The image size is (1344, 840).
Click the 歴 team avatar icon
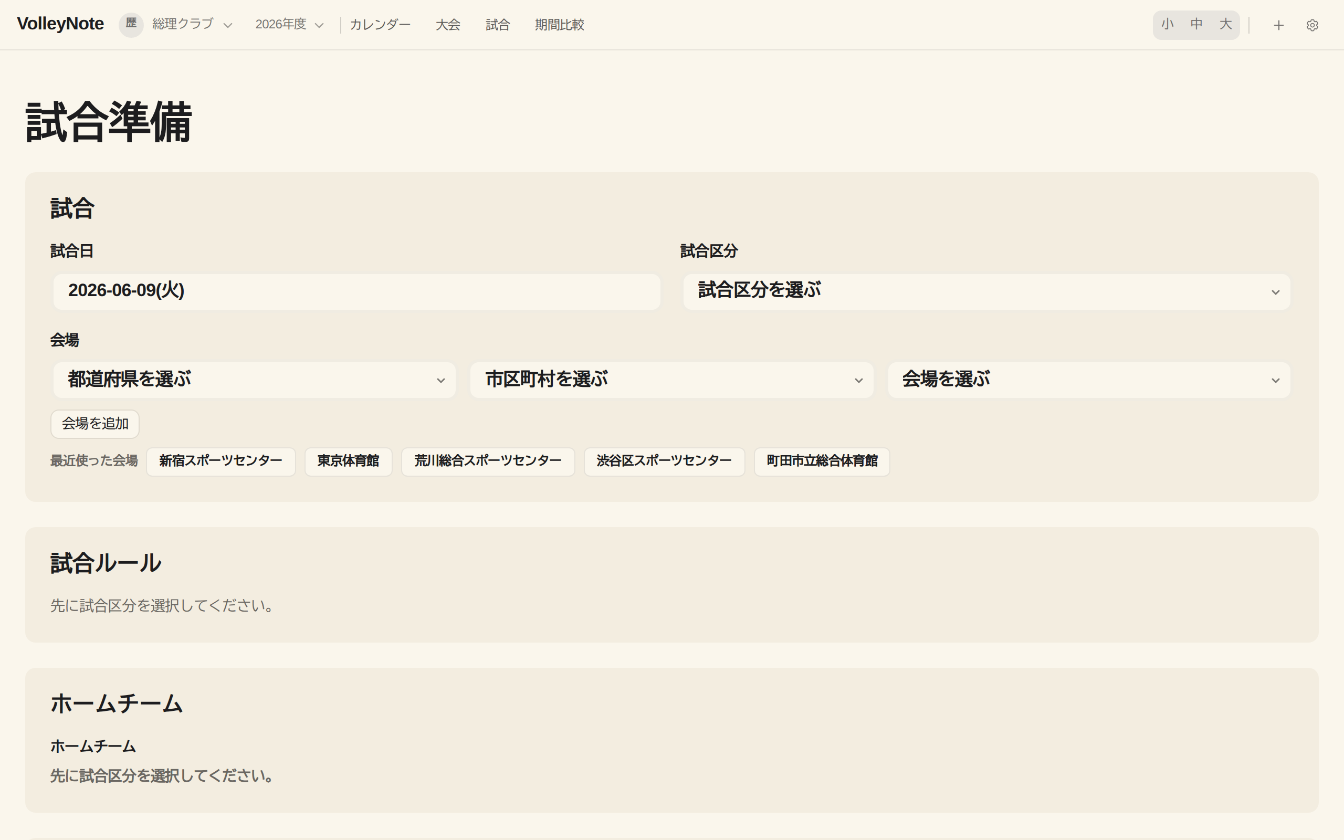[131, 25]
